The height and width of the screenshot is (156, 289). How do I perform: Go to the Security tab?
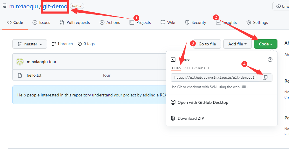(x=196, y=22)
